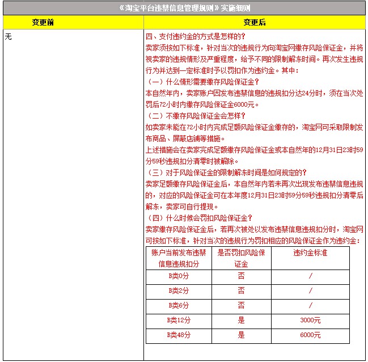Click line 如卖家未能在72小时内完成足额风险保证金缴存的
Screen dimensions: 368x362
(255, 127)
